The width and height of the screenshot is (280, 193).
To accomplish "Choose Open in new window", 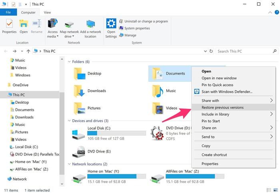I will click(234, 78).
